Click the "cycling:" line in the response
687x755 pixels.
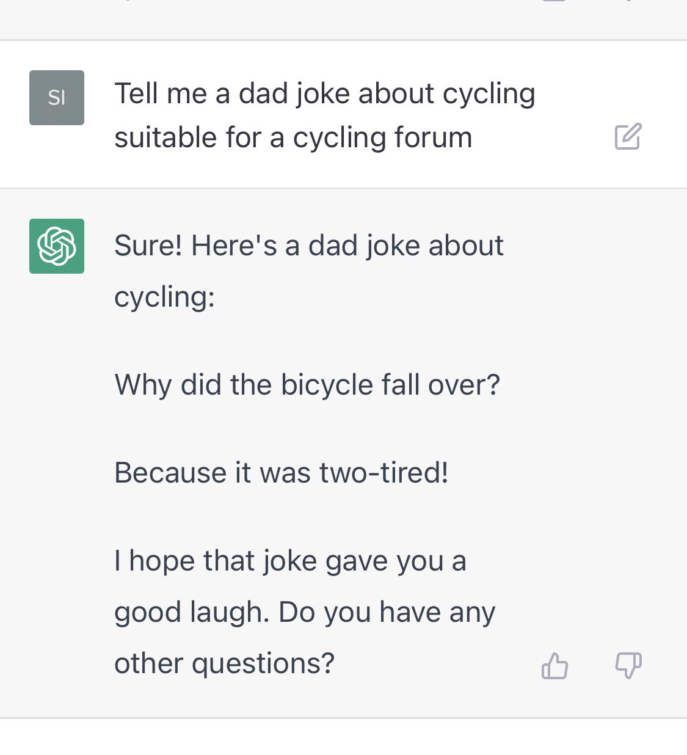(x=164, y=297)
